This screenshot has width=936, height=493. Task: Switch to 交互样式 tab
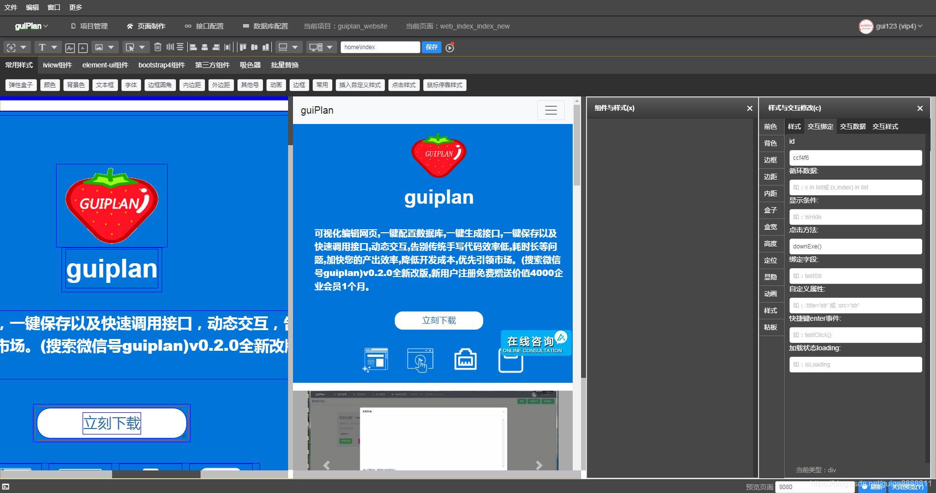885,126
